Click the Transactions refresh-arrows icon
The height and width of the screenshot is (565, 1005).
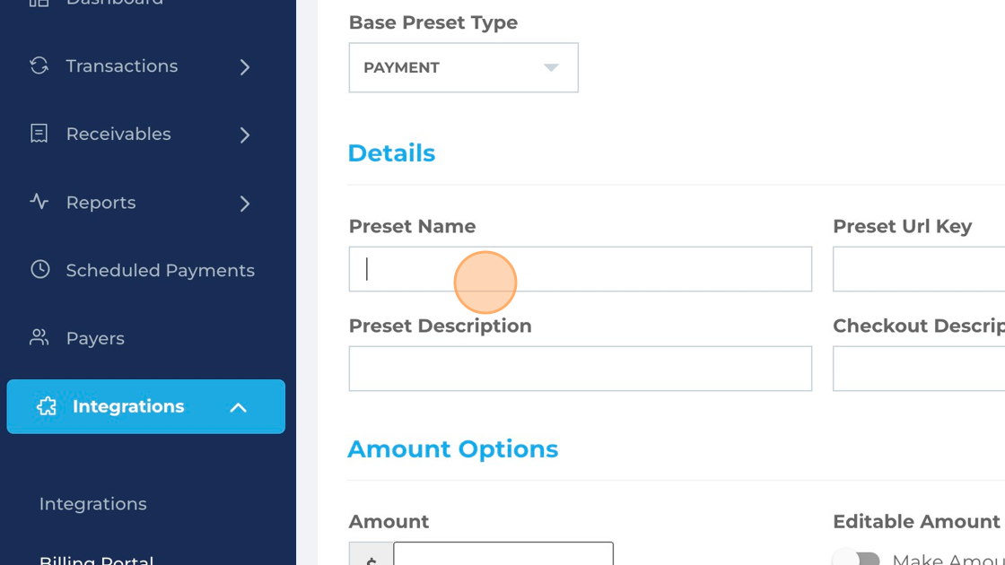tap(39, 65)
